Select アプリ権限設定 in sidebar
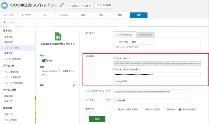Screen dimensions: 209x124 coord(11,72)
